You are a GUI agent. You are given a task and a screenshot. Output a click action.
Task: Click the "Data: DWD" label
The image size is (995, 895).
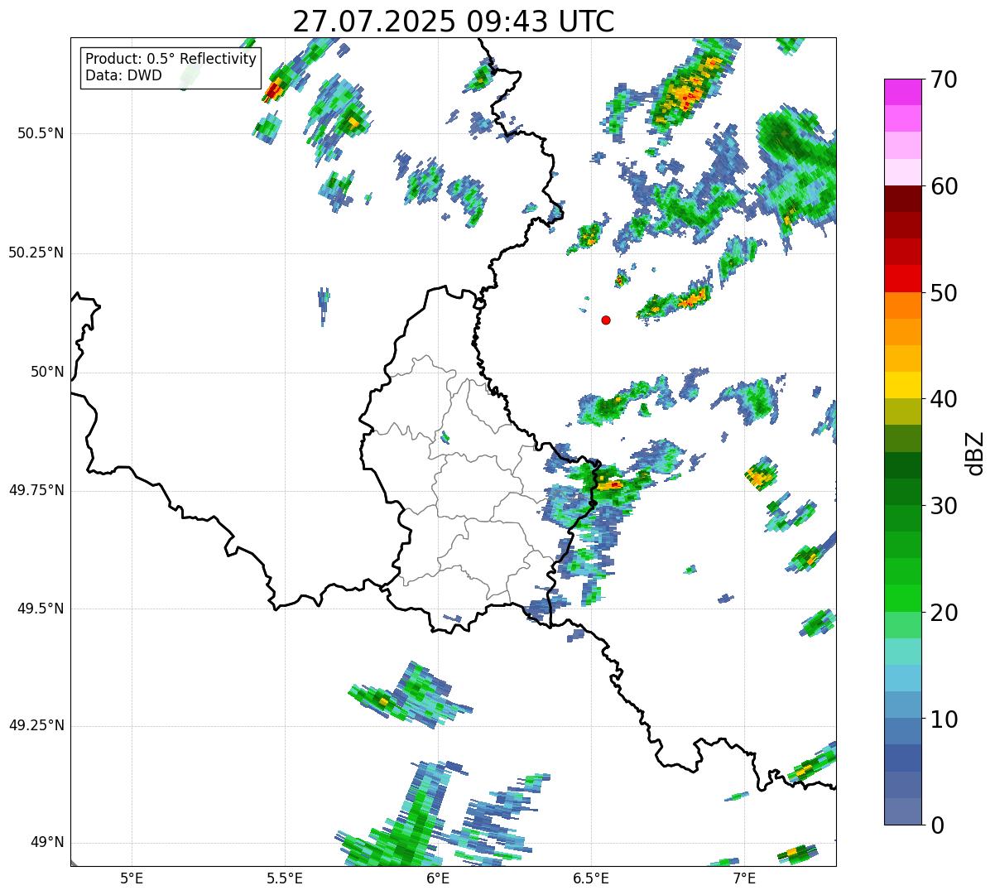point(123,75)
